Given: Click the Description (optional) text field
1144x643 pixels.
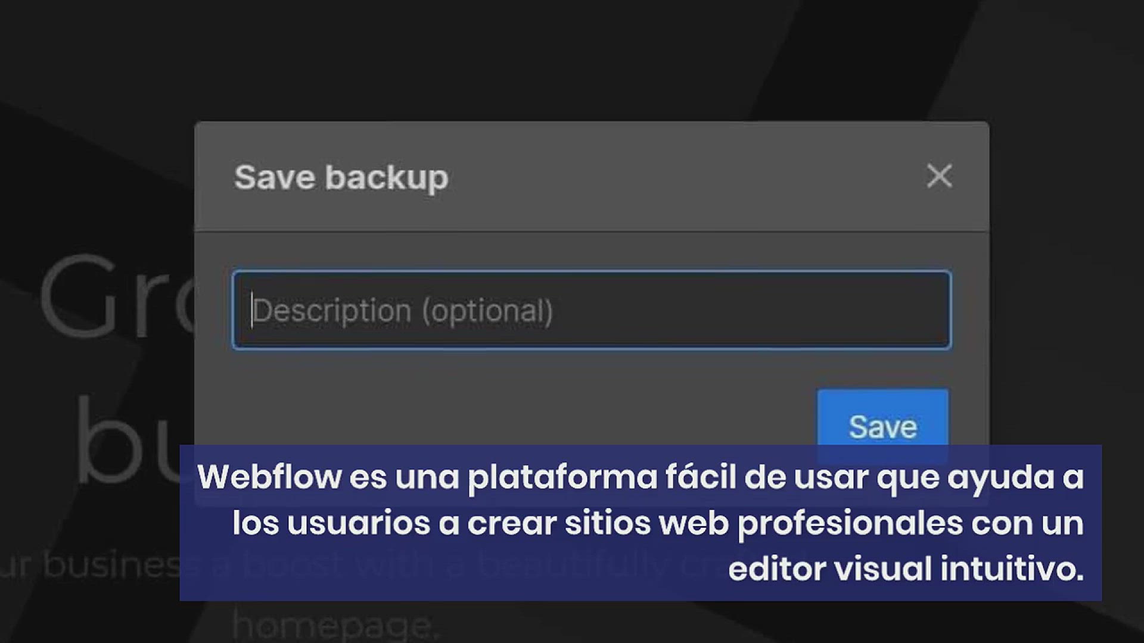Looking at the screenshot, I should click(591, 310).
